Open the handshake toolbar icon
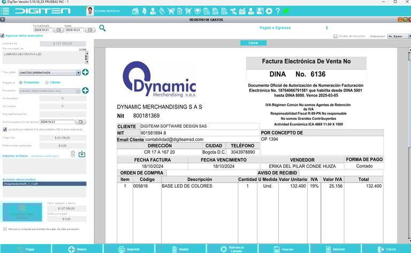Image resolution: width=411 pixels, height=253 pixels. [233, 11]
